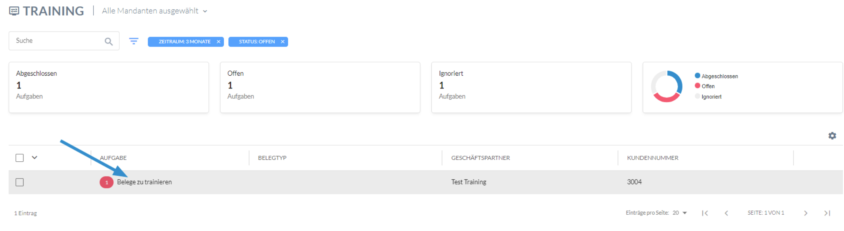The height and width of the screenshot is (231, 844).
Task: Go to the next page
Action: point(805,213)
